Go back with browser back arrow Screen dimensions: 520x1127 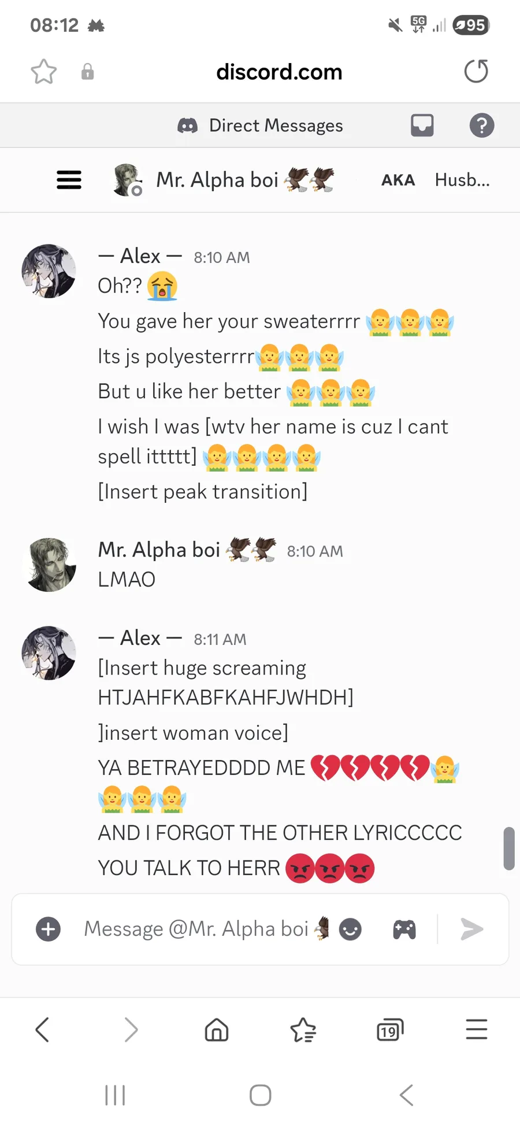coord(42,1029)
